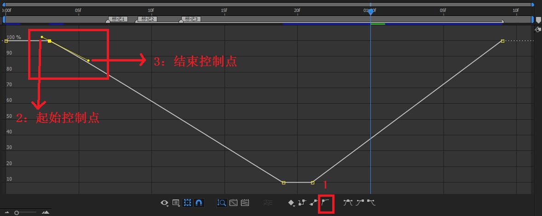Apply Easy Ease Out to keyframes
Screen dimensions: 542x216
point(371,203)
